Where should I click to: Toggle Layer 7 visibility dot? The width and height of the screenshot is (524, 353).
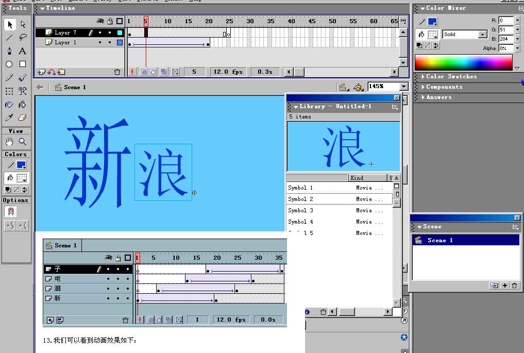(100, 32)
